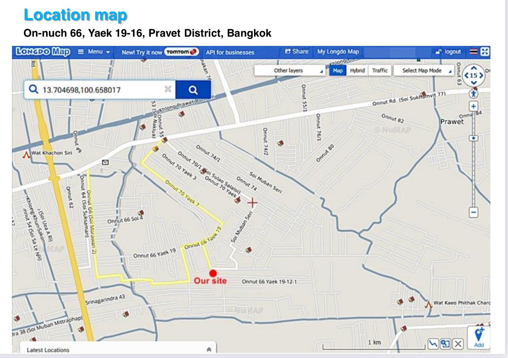The width and height of the screenshot is (508, 358).
Task: Click the blue search button
Action: pos(193,90)
